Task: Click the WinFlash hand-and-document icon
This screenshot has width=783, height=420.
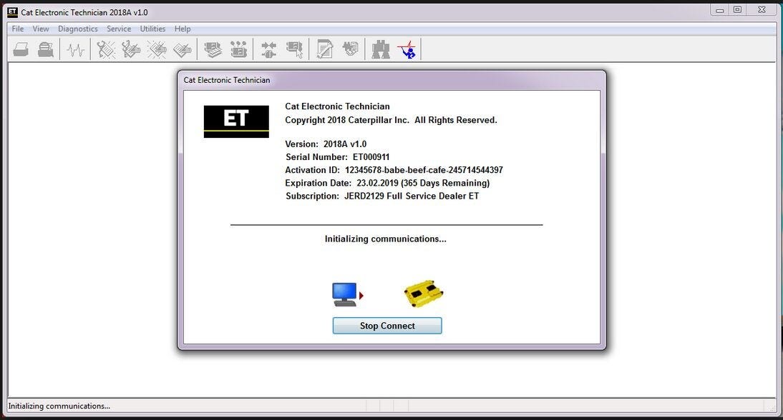Action: coord(351,49)
